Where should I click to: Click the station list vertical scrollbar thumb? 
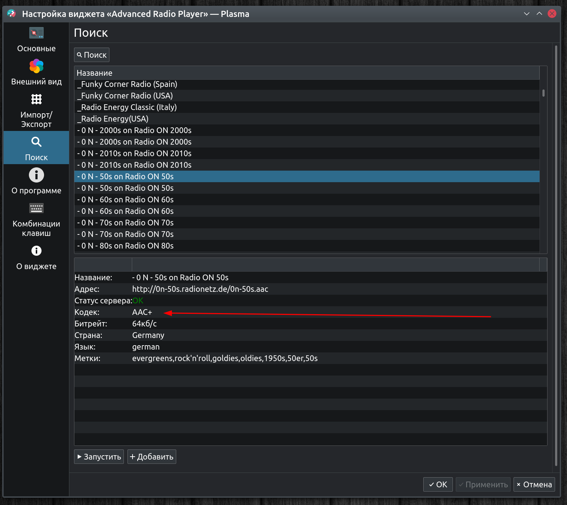point(543,93)
